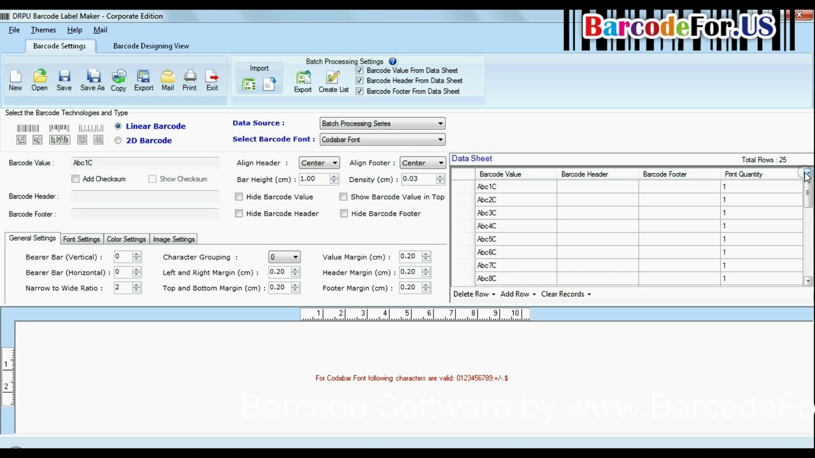
Task: Select the 2D Barcode radio button
Action: point(118,141)
